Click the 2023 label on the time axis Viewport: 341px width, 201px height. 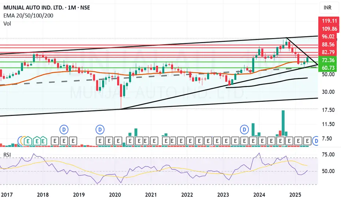pyautogui.click(x=223, y=195)
